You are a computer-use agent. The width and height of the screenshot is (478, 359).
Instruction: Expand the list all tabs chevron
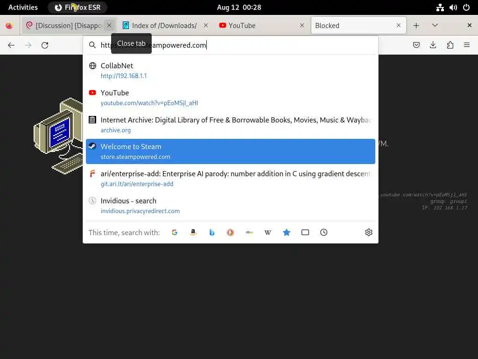(435, 26)
